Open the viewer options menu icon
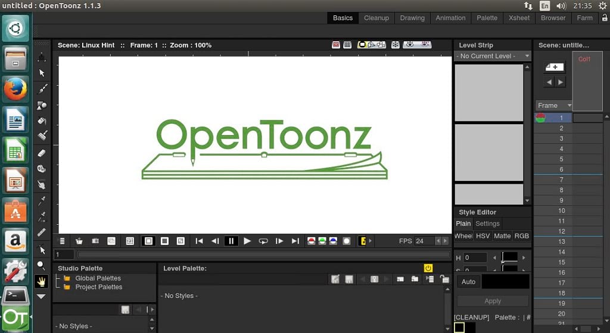Image resolution: width=610 pixels, height=333 pixels. (62, 241)
